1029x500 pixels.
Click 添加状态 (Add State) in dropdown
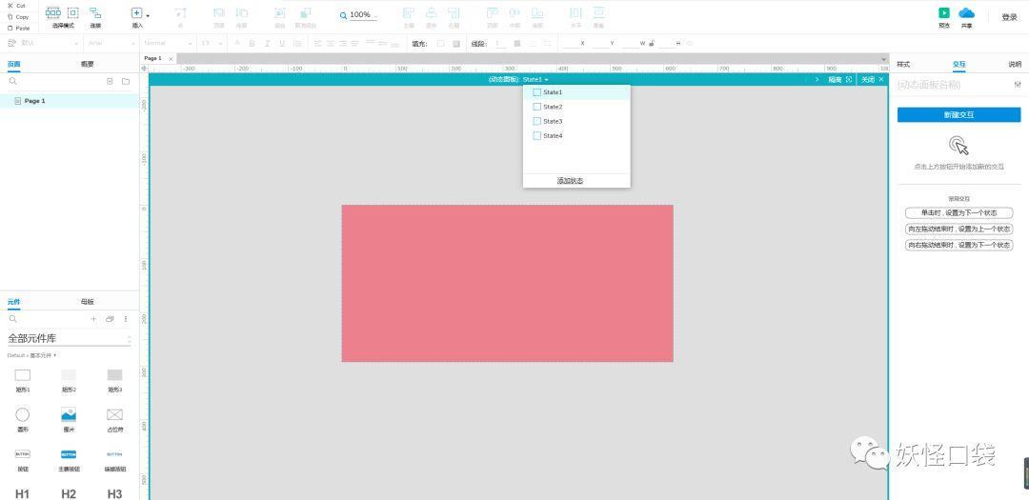(x=570, y=181)
